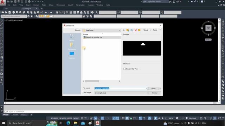The image size is (225, 126).
Task: Open the Express menu
Action: pyautogui.click(x=91, y=5)
